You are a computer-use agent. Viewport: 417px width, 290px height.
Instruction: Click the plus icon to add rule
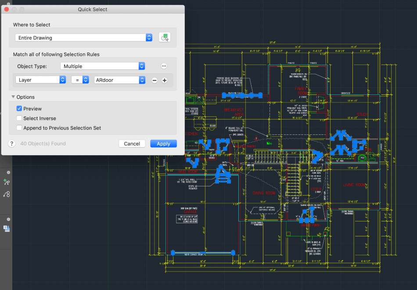164,80
